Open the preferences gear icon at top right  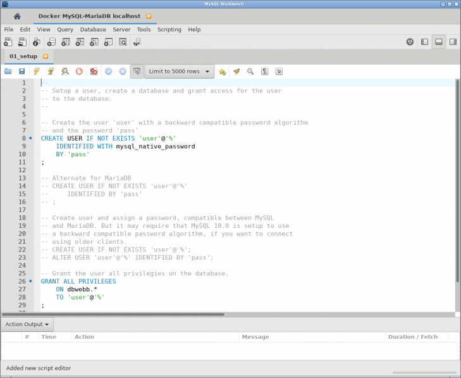pos(410,42)
